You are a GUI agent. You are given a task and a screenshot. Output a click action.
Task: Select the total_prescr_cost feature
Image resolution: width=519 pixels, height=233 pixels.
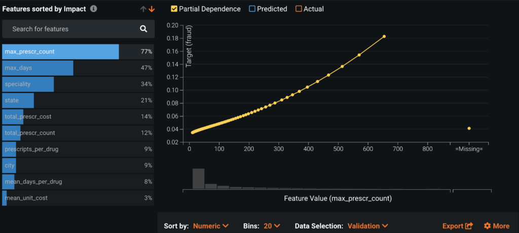(78, 116)
